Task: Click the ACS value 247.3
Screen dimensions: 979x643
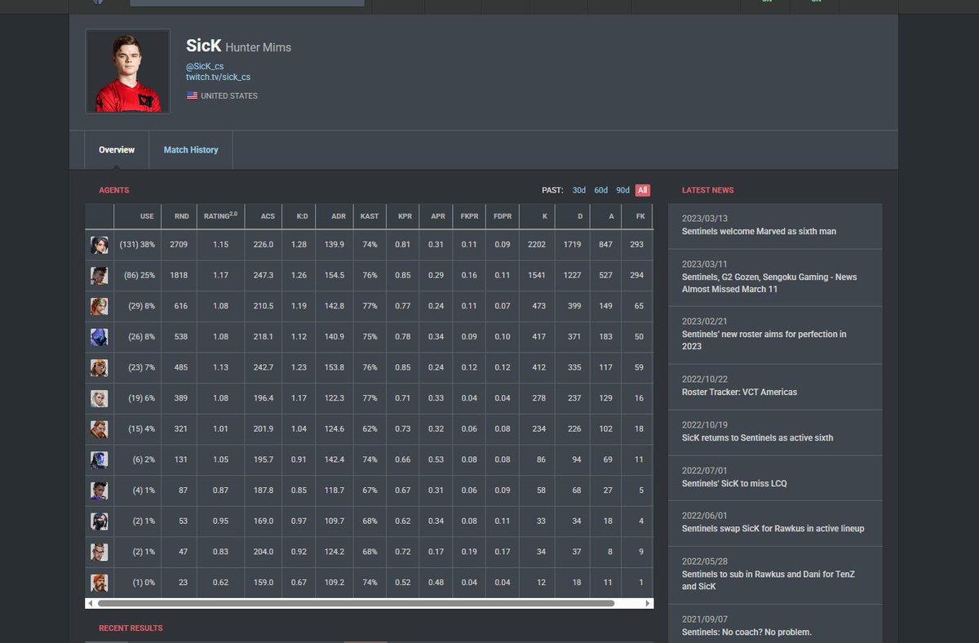Action: tap(264, 275)
